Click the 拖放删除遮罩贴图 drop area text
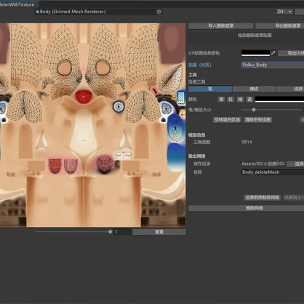304x304 pixels. click(255, 36)
